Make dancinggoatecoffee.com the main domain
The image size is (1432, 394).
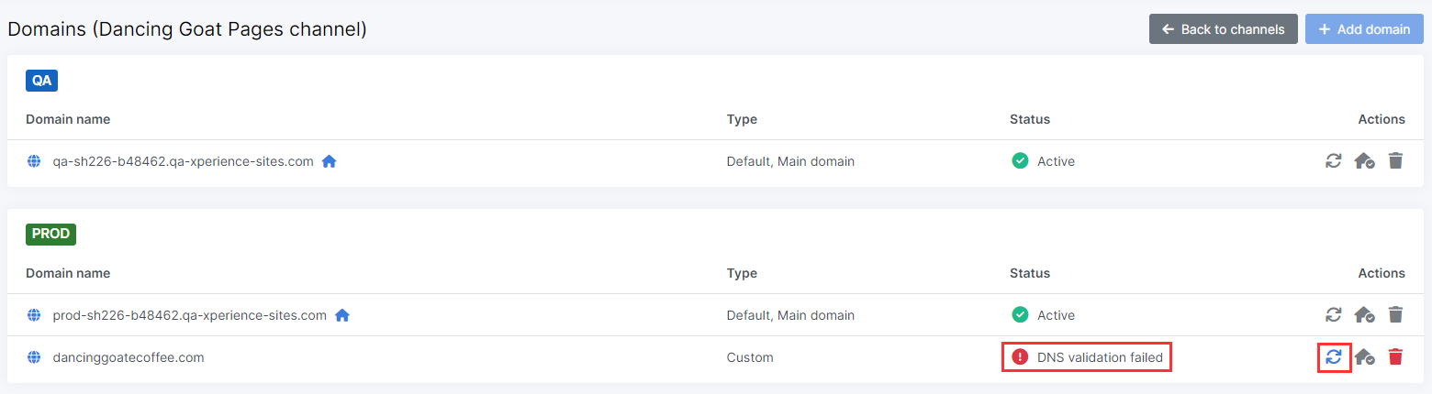[x=1364, y=357]
